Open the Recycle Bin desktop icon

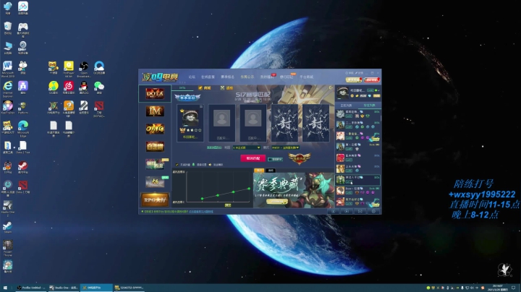(8, 28)
